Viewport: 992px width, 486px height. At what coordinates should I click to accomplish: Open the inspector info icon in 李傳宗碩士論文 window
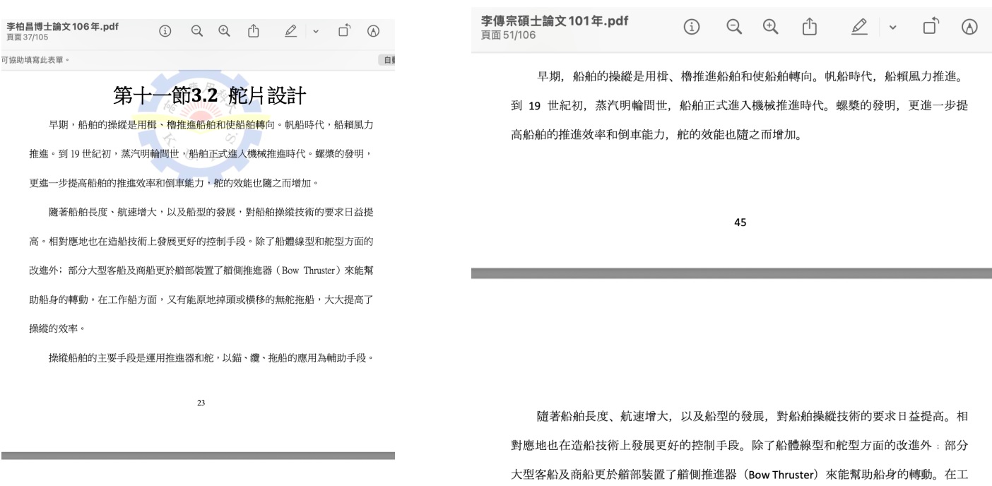coord(692,27)
